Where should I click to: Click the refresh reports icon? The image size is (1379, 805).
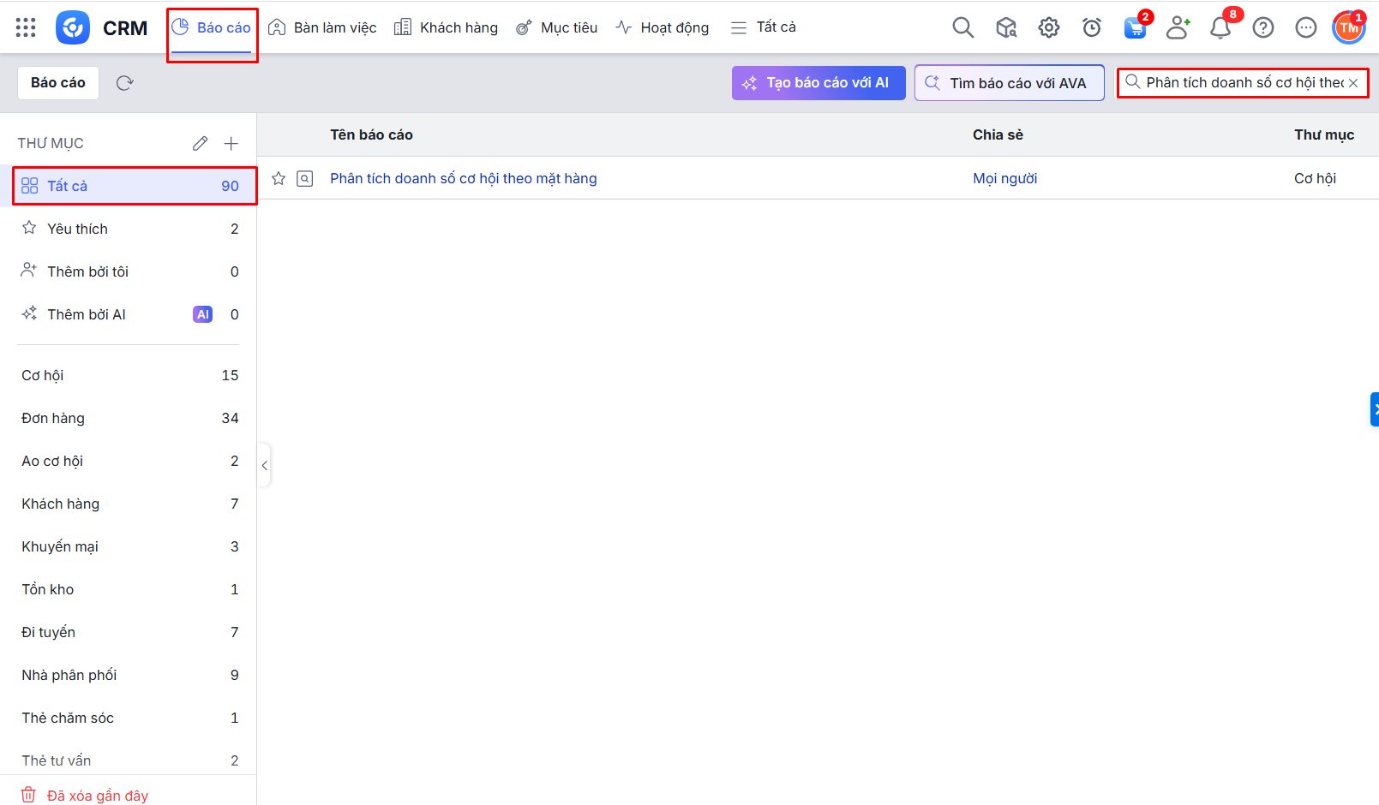click(125, 83)
